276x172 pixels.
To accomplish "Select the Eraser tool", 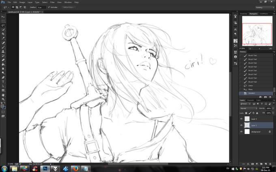I will pyautogui.click(x=3, y=60).
